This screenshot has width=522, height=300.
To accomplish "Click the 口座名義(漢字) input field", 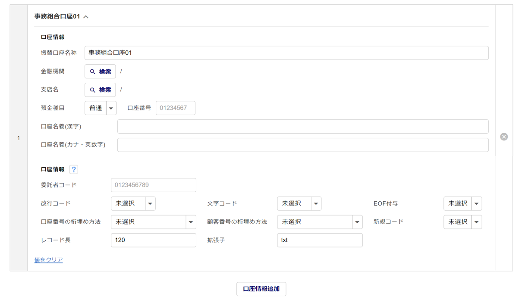I will point(302,127).
